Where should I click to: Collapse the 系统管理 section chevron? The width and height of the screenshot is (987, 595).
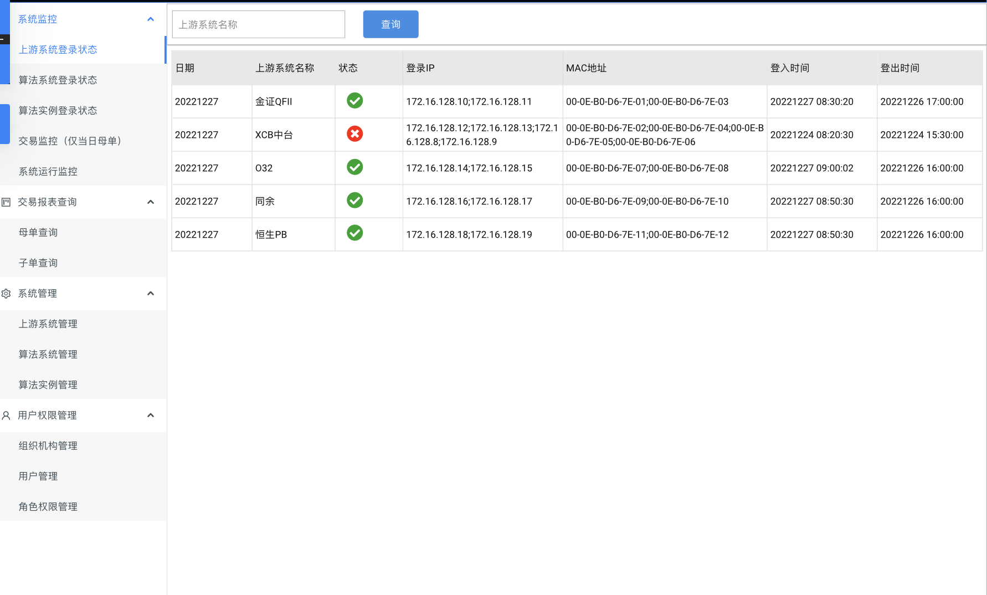point(151,294)
